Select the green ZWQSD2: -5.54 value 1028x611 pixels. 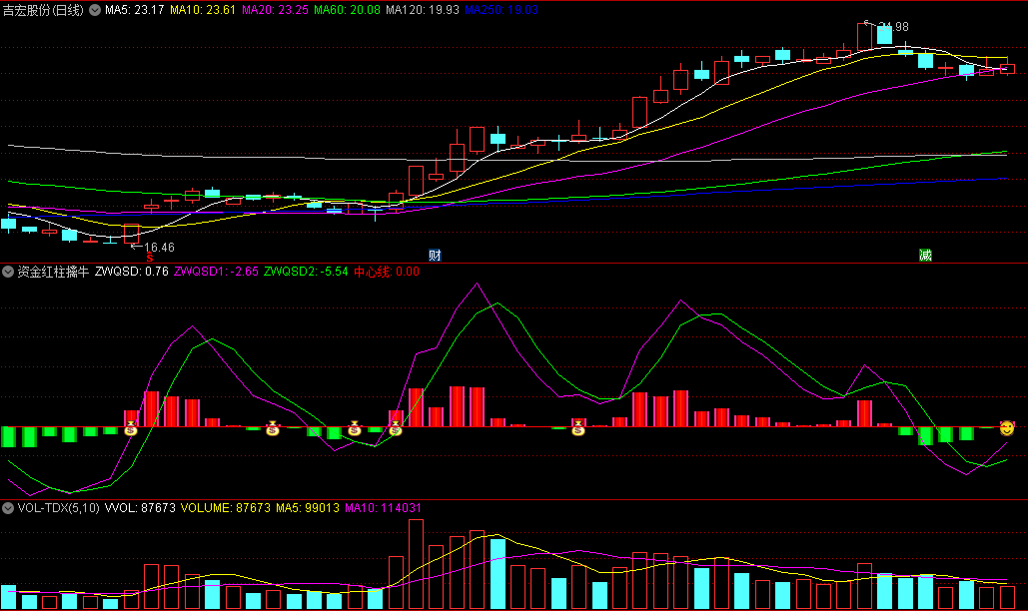pyautogui.click(x=306, y=272)
